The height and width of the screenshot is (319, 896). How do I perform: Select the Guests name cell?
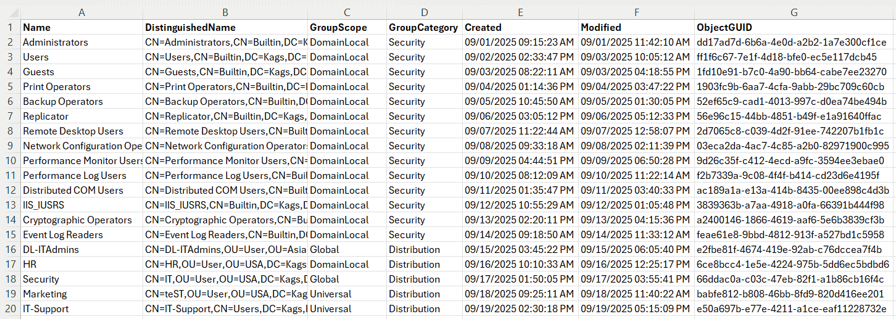pos(81,72)
